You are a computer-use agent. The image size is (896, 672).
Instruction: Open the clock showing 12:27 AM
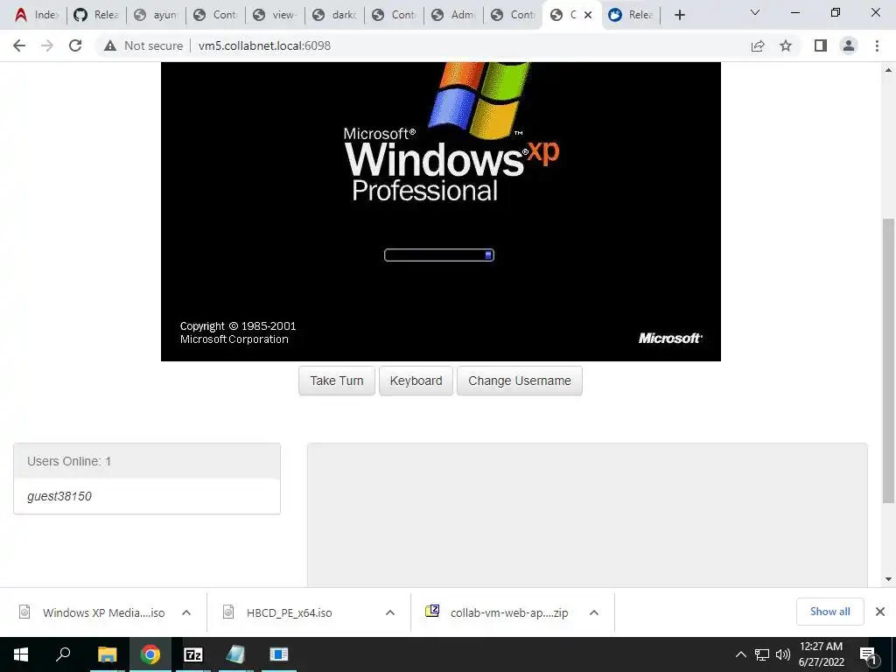821,654
